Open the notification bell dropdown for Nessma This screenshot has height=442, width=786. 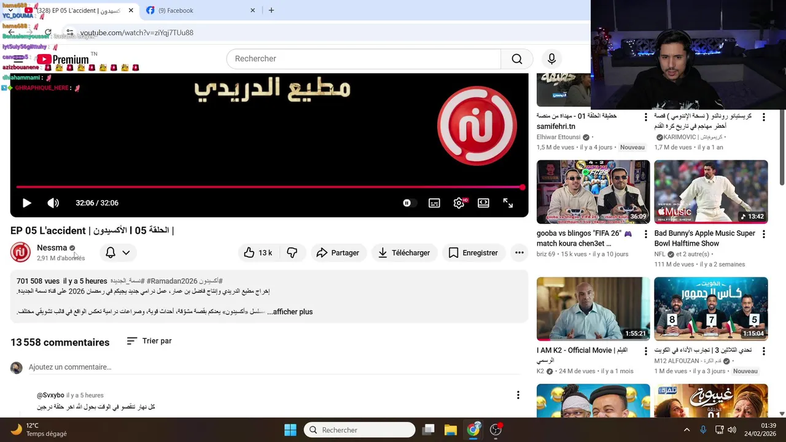118,253
